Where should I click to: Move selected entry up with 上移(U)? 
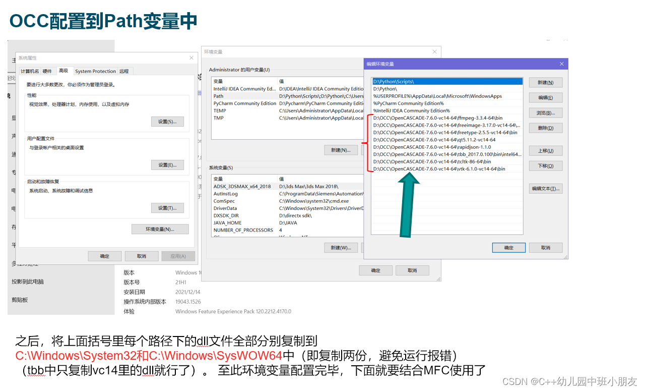click(545, 150)
